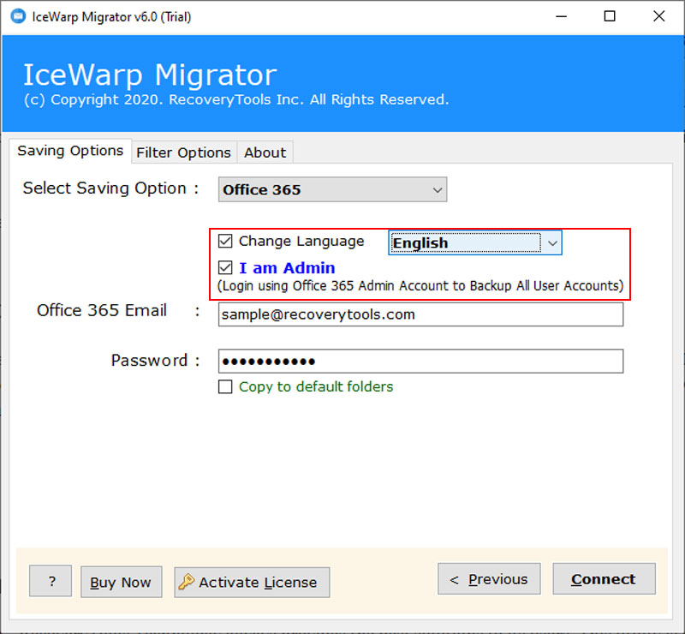
Task: Go back with the Previous button
Action: (489, 579)
